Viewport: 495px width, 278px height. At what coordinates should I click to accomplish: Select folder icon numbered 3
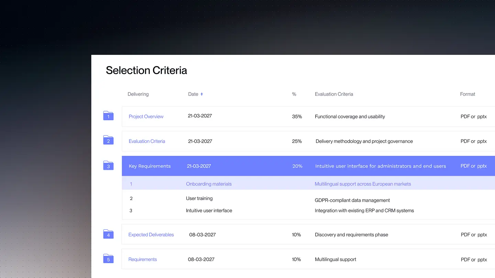(108, 165)
